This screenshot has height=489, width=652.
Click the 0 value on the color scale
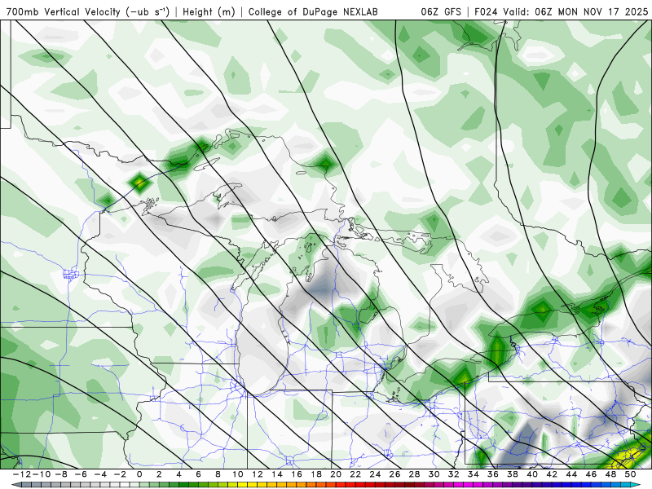pos(139,474)
